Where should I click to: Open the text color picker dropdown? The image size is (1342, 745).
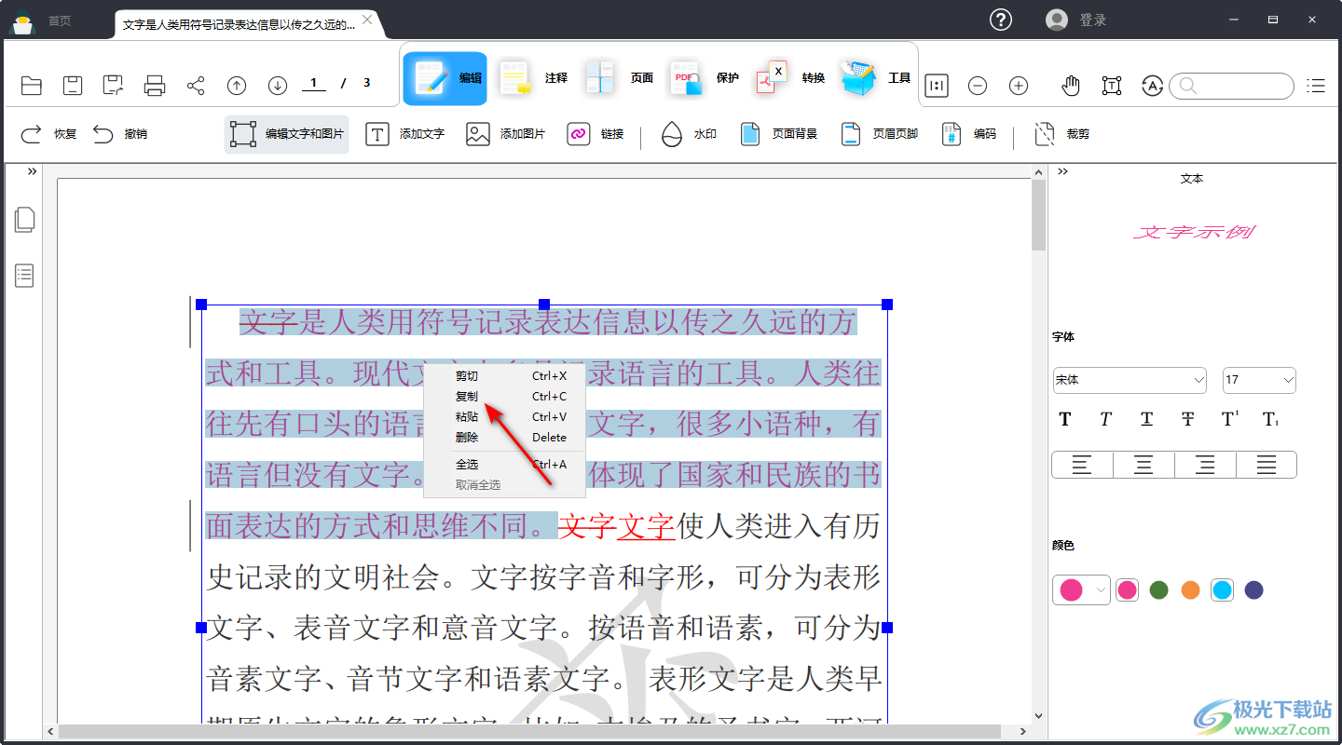(x=1081, y=589)
